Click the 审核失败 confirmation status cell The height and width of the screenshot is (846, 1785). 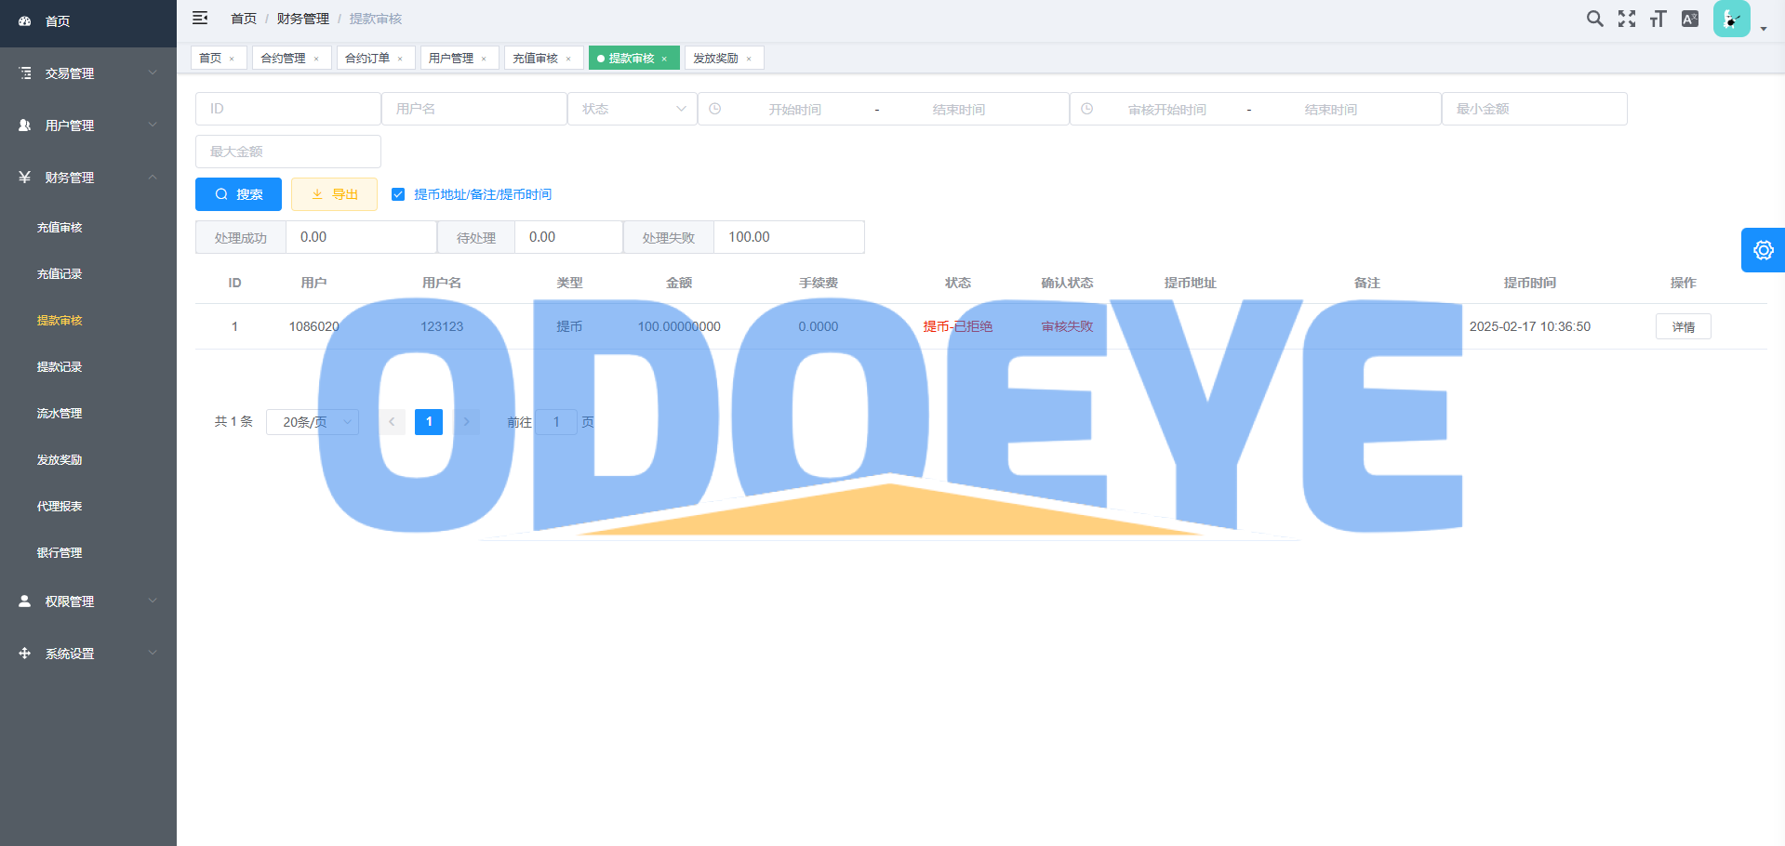1067,327
